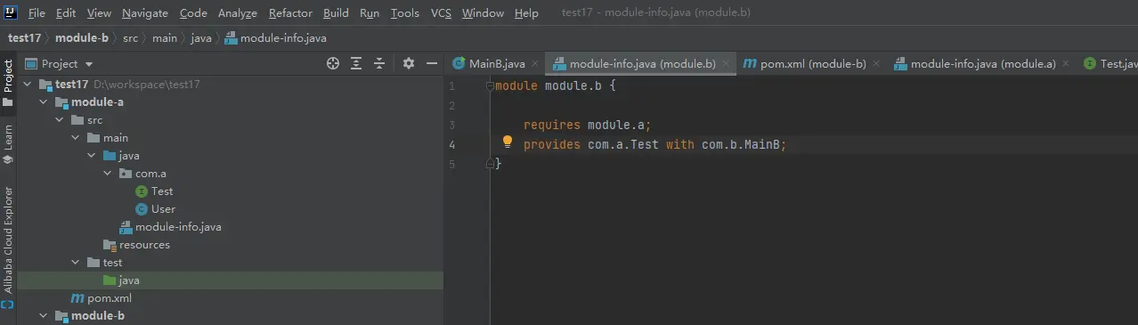The height and width of the screenshot is (325, 1138).
Task: Open the Refactor menu
Action: [290, 13]
